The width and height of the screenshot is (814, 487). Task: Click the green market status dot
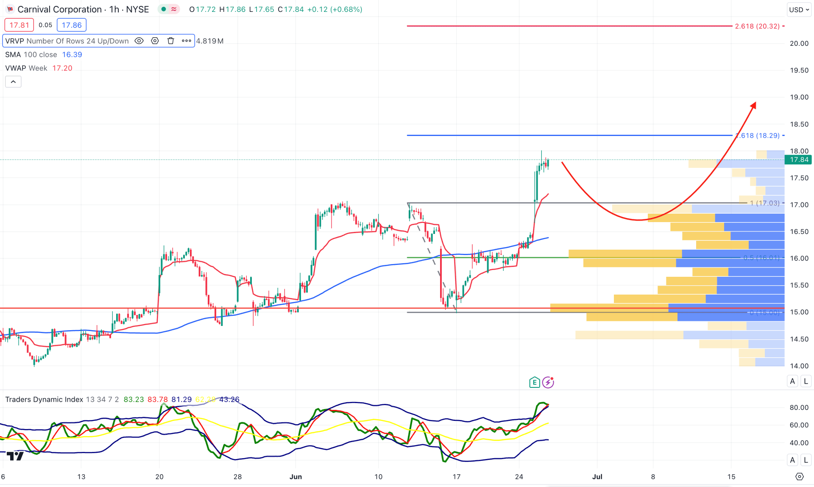click(164, 9)
